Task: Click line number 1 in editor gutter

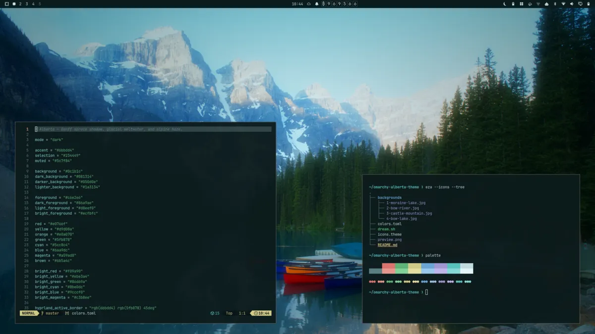Action: (27, 129)
